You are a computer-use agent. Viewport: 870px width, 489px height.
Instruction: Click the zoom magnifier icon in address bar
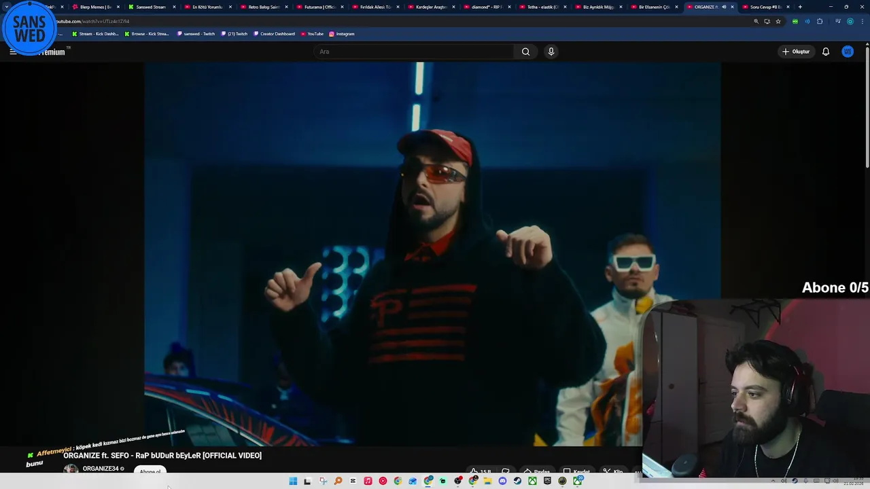pyautogui.click(x=756, y=21)
